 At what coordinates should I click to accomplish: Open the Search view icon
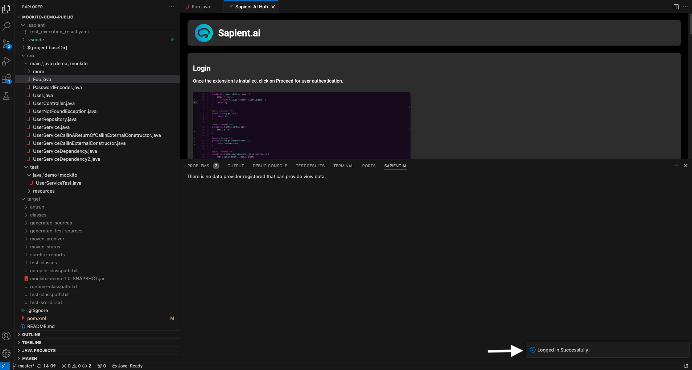6,26
